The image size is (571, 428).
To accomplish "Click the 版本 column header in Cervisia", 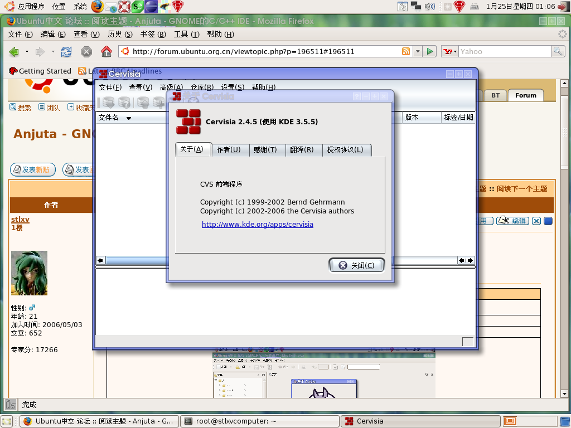I will (x=422, y=118).
